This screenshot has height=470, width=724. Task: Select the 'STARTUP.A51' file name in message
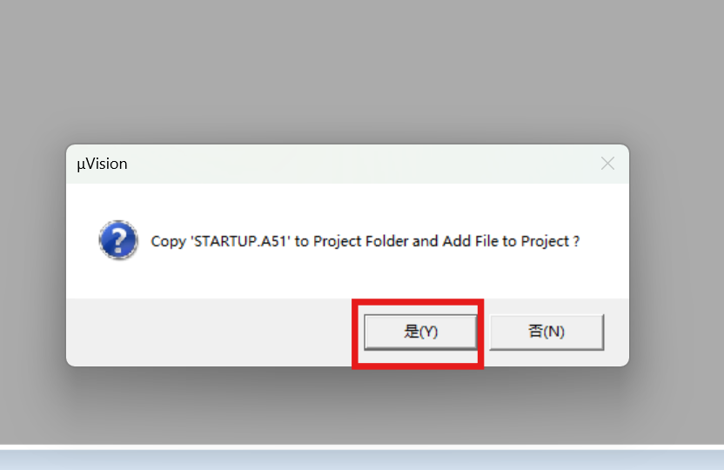pyautogui.click(x=240, y=241)
